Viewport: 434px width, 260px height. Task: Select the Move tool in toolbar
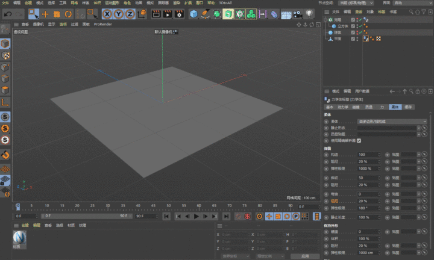[x=45, y=13]
